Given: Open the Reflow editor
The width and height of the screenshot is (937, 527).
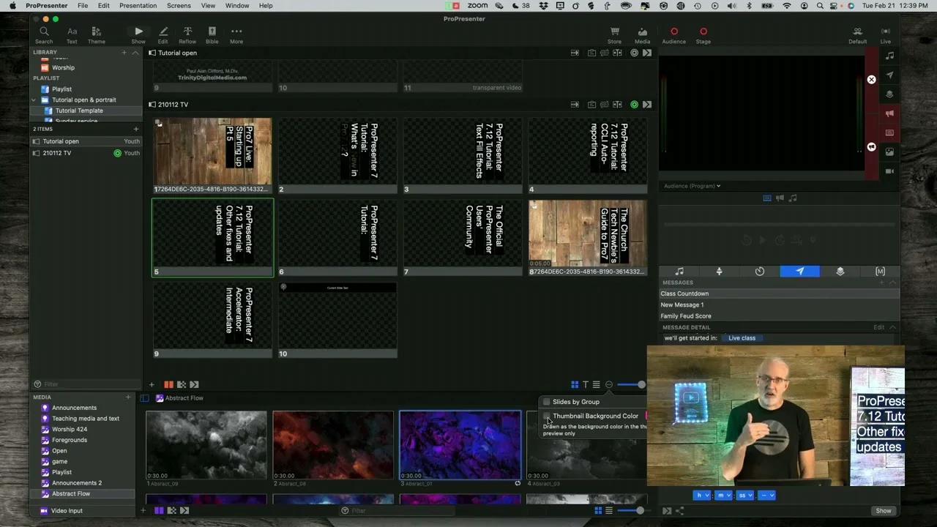Looking at the screenshot, I should point(187,33).
